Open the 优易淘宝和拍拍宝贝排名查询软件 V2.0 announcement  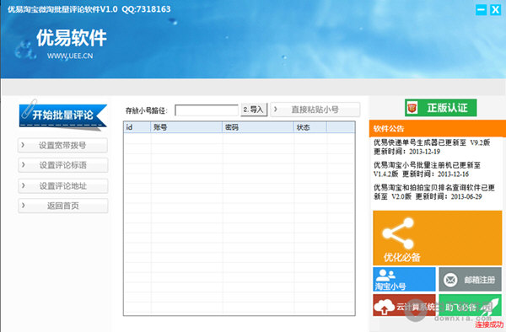pos(434,192)
